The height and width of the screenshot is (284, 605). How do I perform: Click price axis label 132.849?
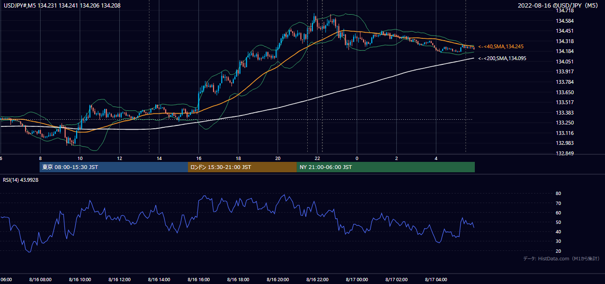coord(565,153)
